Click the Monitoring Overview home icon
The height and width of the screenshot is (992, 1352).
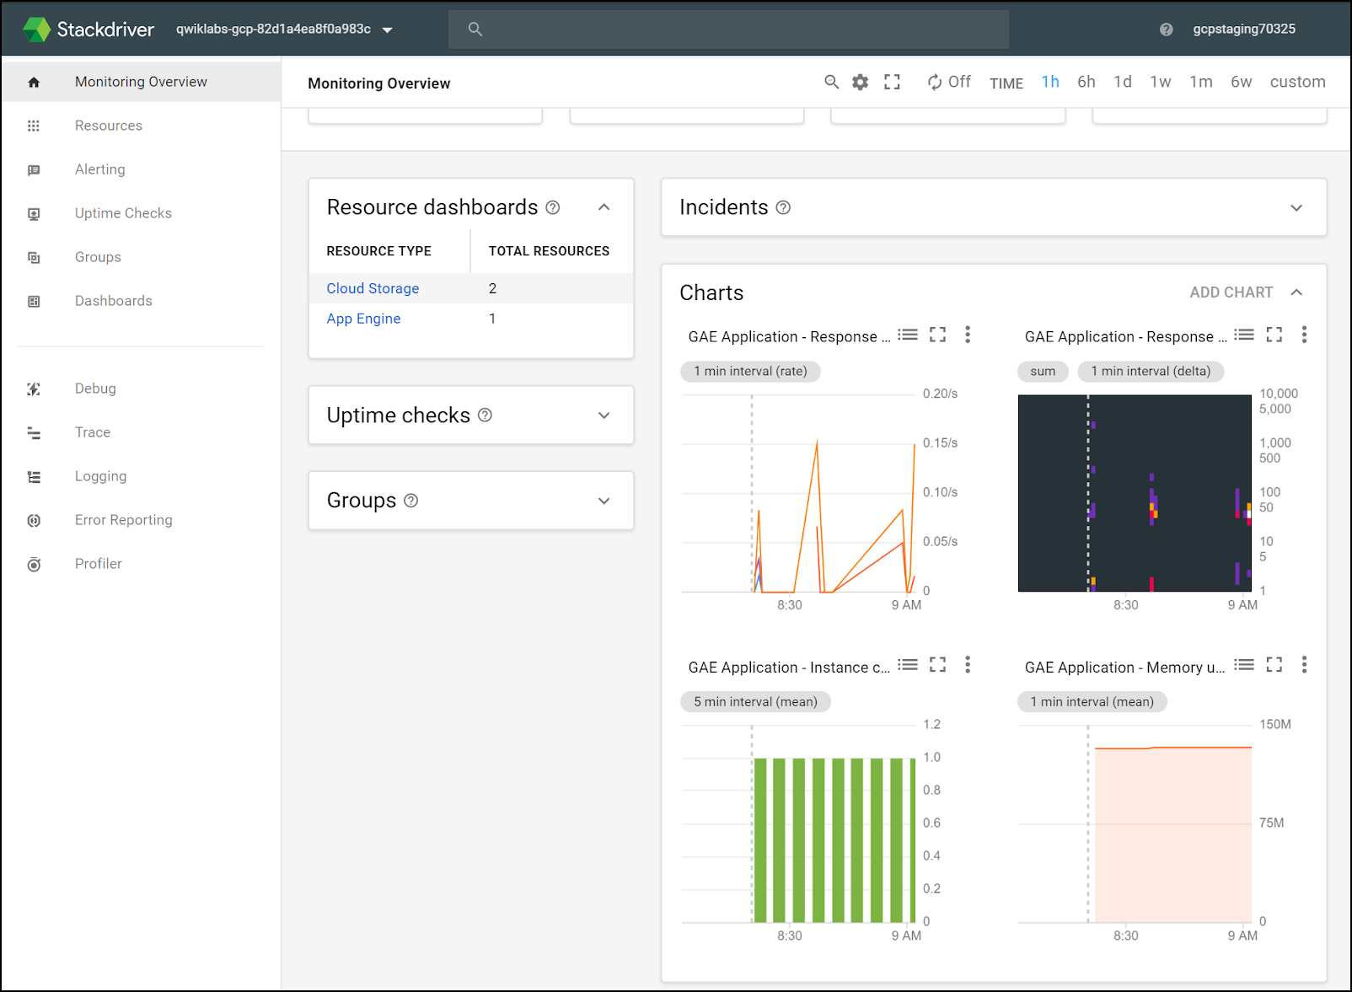tap(34, 82)
